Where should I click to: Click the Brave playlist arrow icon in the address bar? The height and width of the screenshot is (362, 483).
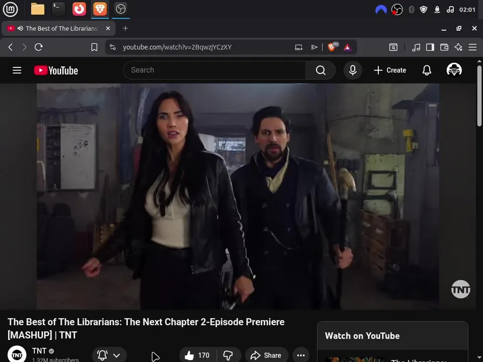314,47
